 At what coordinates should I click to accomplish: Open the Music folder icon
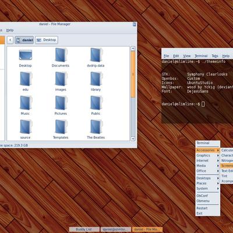coord(26,103)
